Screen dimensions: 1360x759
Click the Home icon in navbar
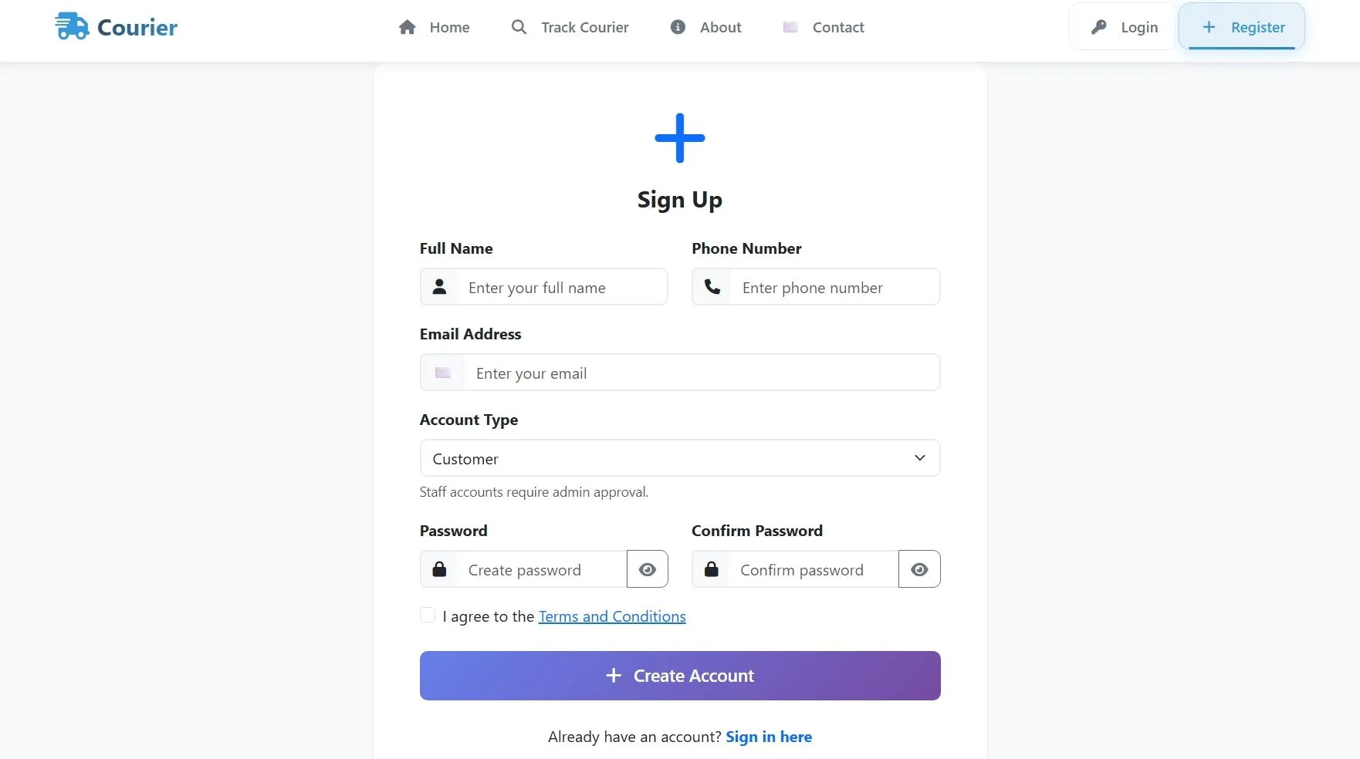coord(408,27)
